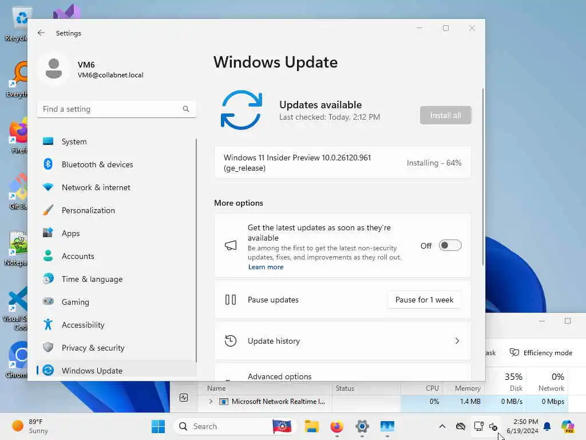Click the Install all button
586x440 pixels.
(445, 115)
